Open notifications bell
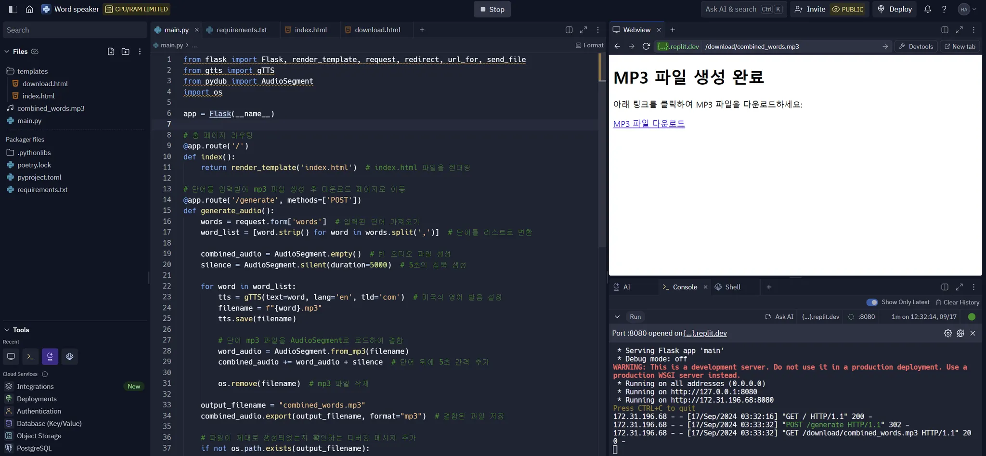The height and width of the screenshot is (456, 986). 928,9
